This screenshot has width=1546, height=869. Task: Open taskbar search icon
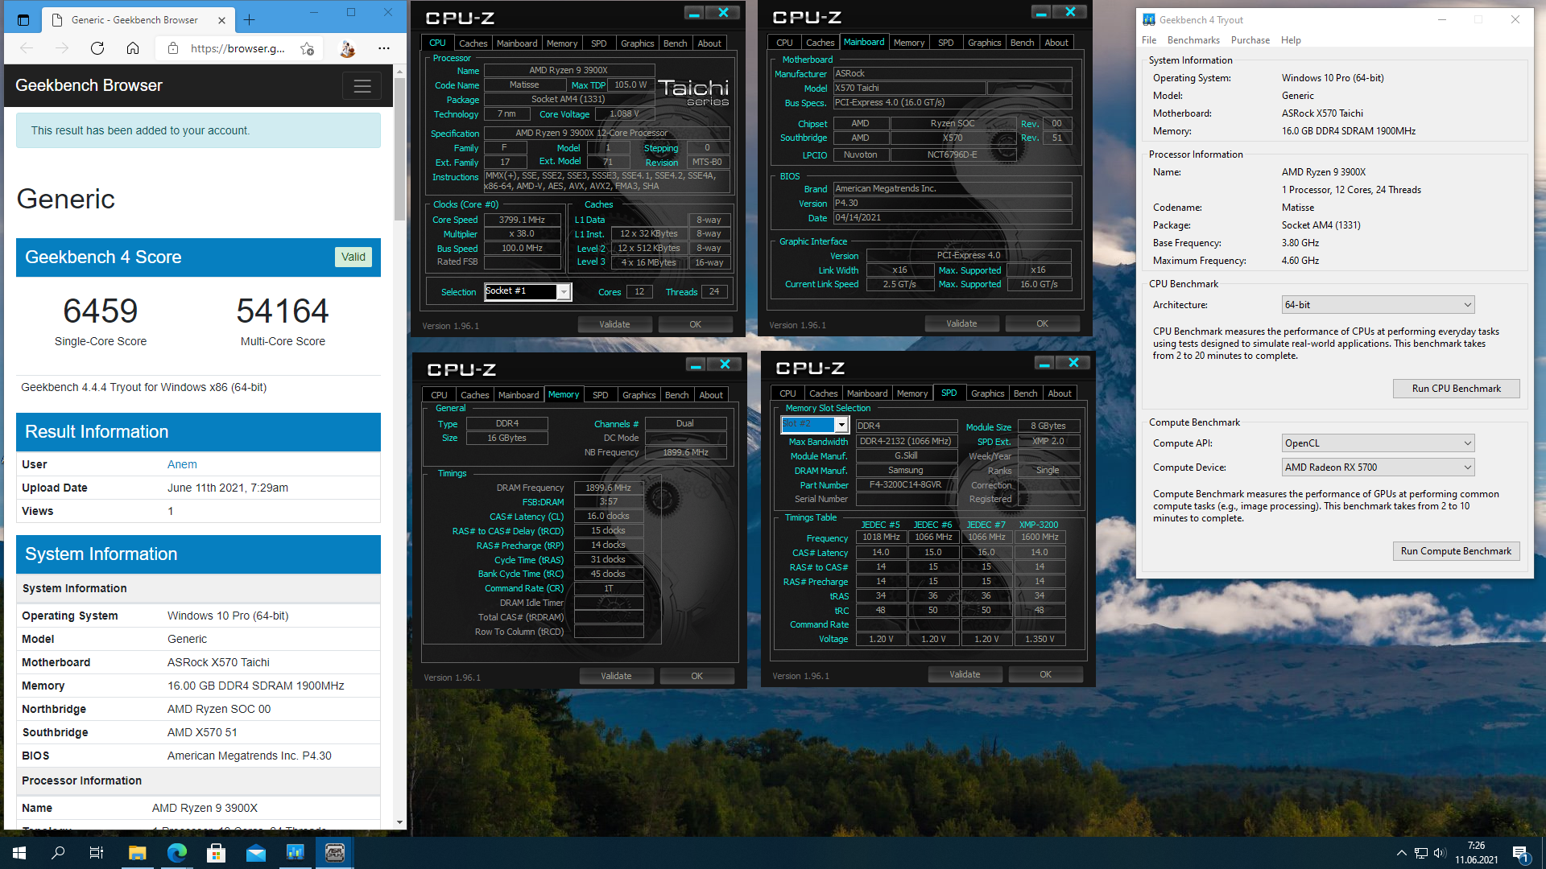tap(58, 853)
